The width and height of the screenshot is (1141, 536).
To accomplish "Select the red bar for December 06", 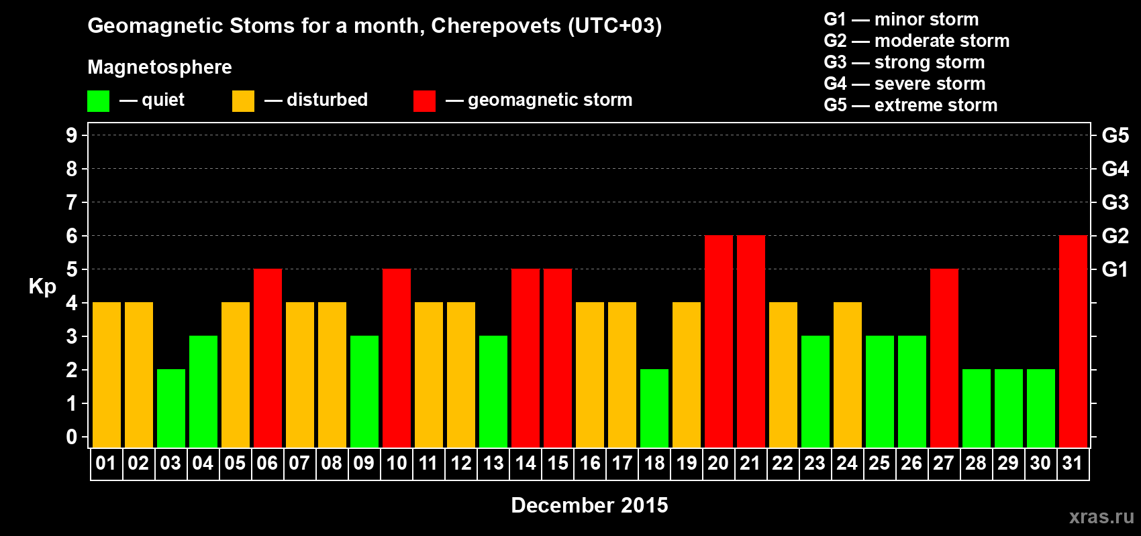I will click(268, 358).
